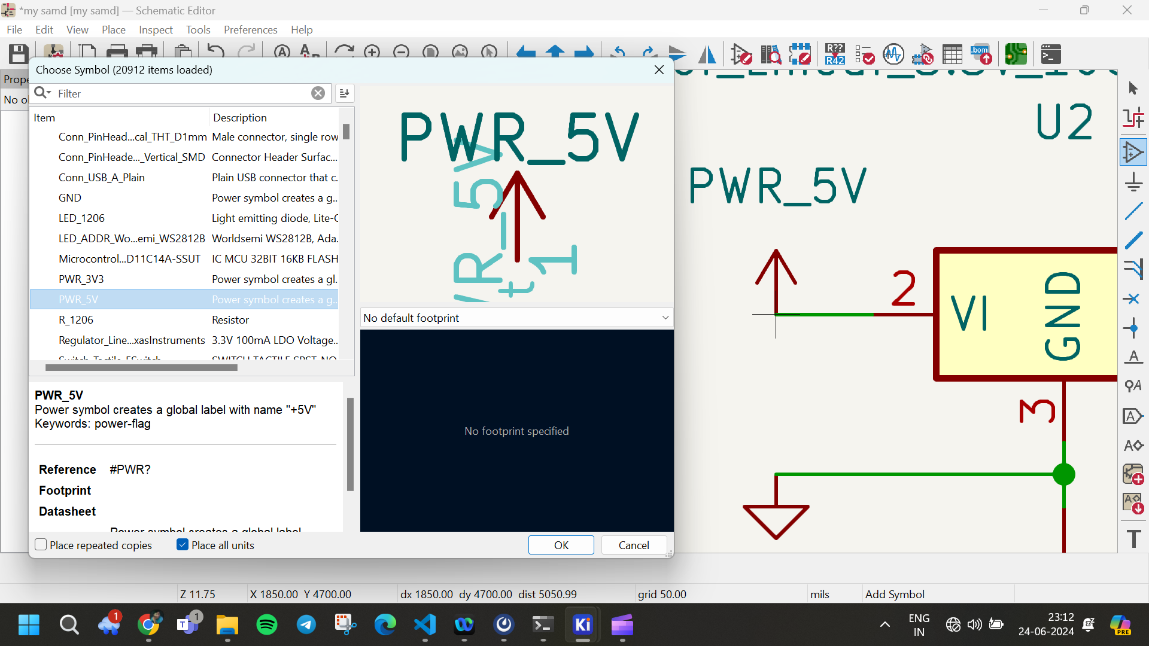The width and height of the screenshot is (1149, 646).
Task: Click the sort symbols button
Action: coord(344,93)
